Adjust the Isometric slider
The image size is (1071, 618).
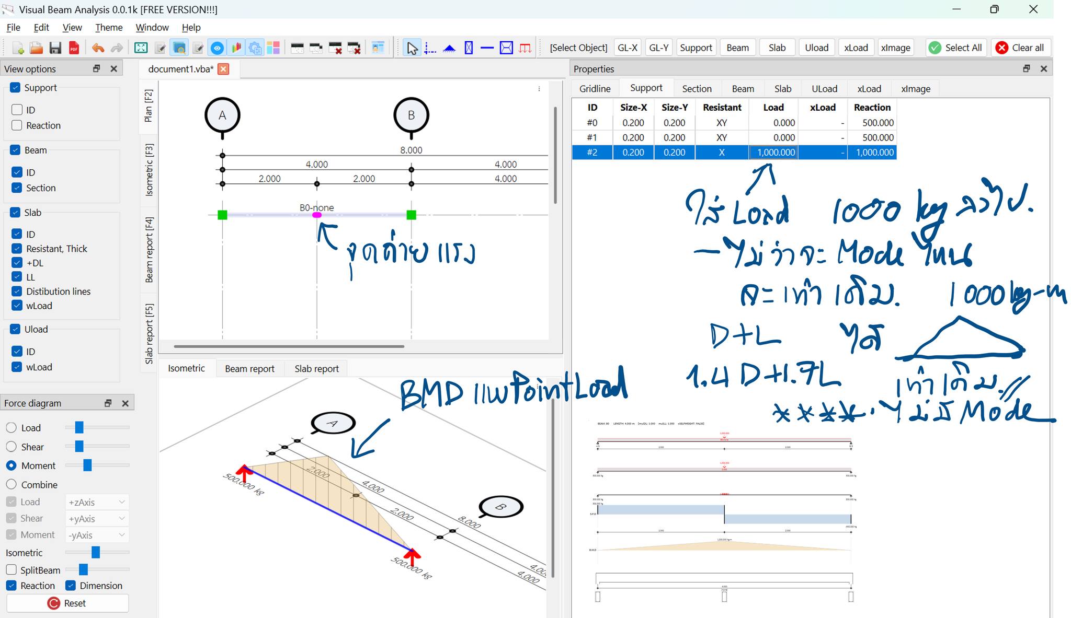pos(96,552)
